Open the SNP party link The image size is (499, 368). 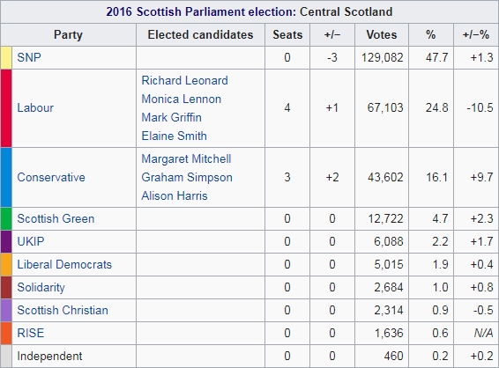pyautogui.click(x=29, y=57)
